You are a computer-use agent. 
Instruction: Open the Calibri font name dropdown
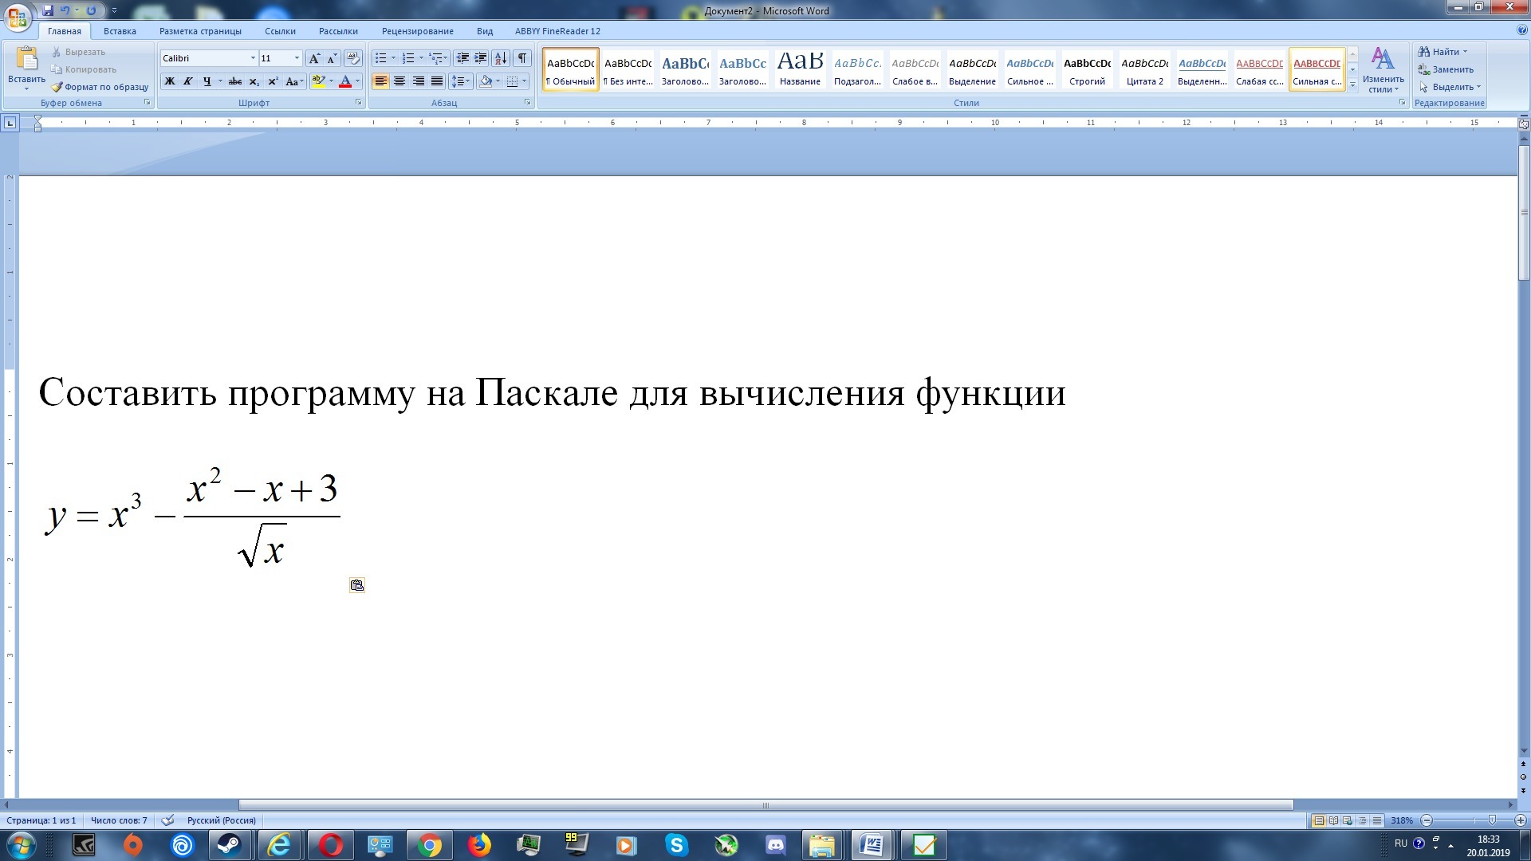coord(253,58)
